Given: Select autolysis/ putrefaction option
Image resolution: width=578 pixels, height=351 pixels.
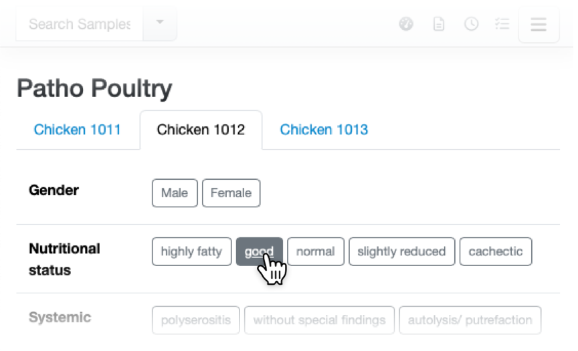Looking at the screenshot, I should pyautogui.click(x=470, y=320).
